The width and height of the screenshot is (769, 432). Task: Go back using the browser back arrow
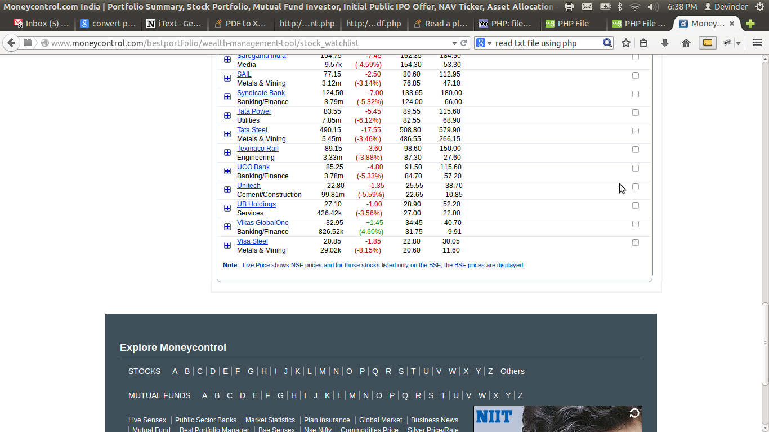[11, 43]
